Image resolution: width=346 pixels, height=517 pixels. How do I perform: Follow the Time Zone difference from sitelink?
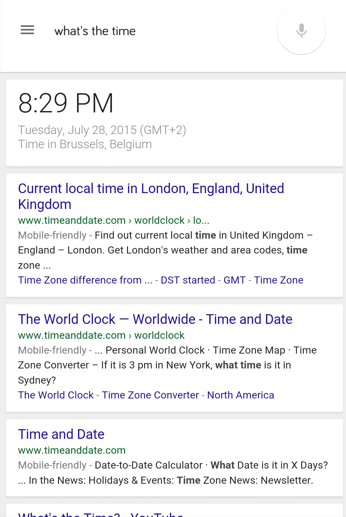coord(85,280)
